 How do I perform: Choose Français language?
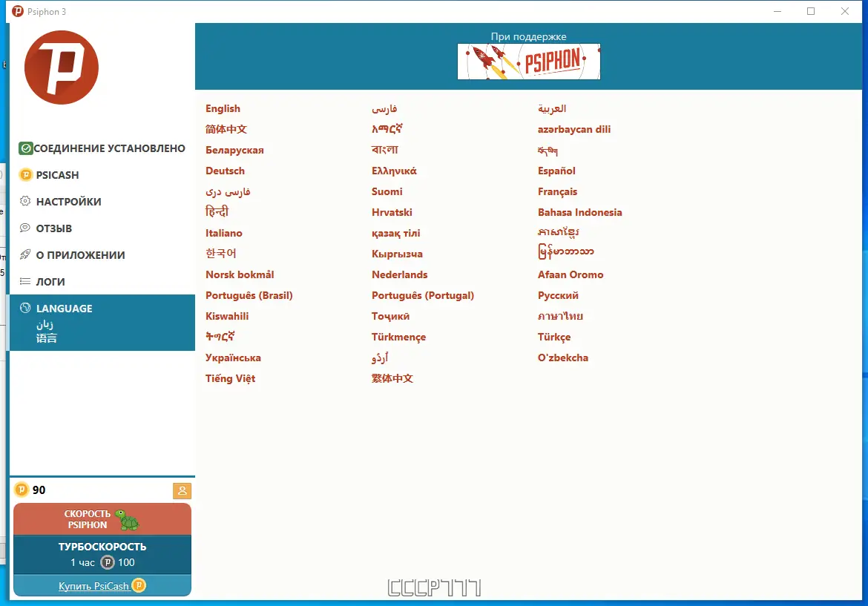557,191
